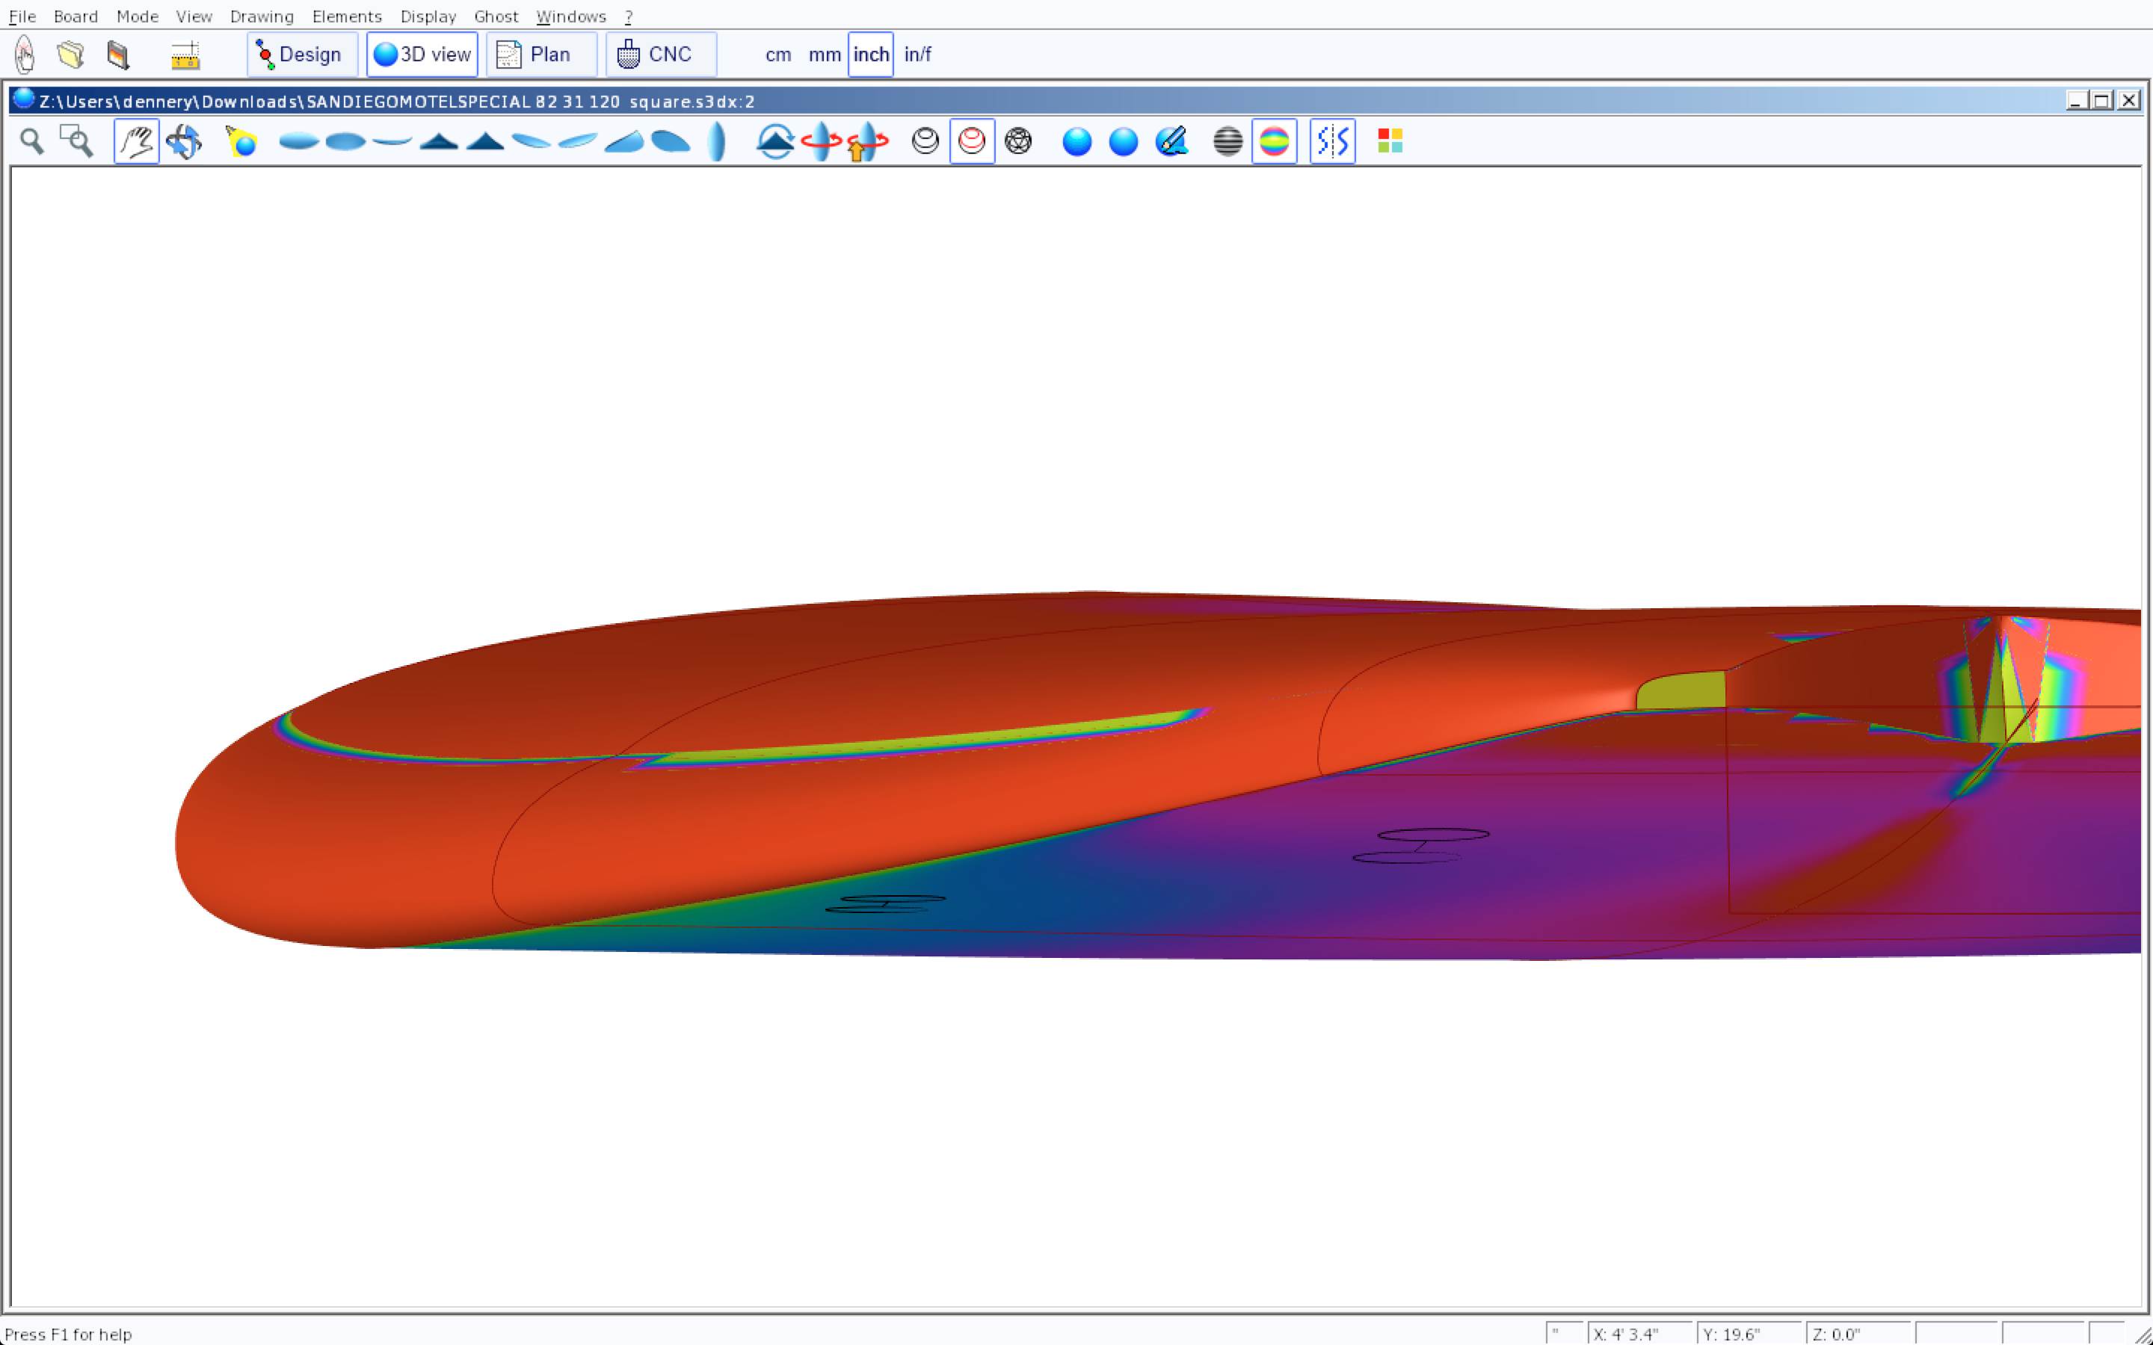Click the four-color squares icon

tap(1390, 141)
